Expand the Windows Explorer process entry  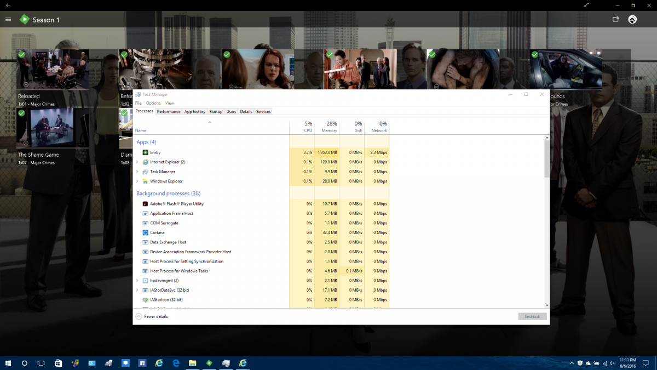tap(137, 181)
